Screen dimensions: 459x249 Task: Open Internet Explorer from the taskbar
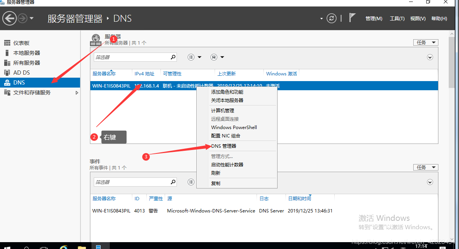(64, 247)
